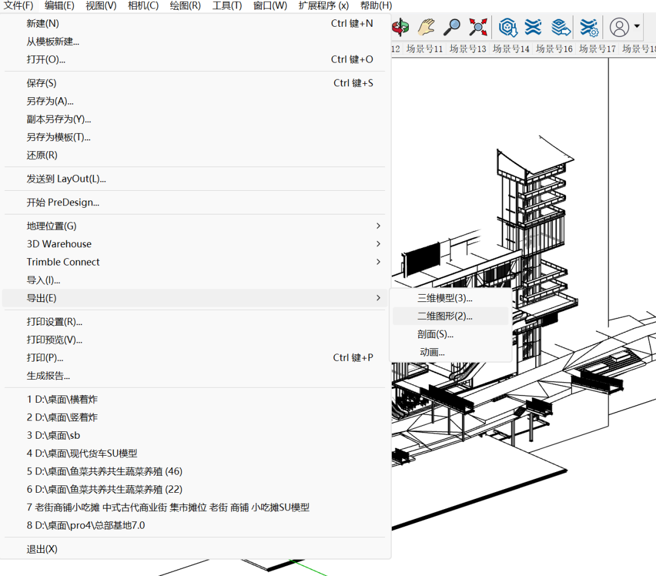The image size is (656, 576).
Task: Open the 编辑(E) menu
Action: pyautogui.click(x=60, y=6)
